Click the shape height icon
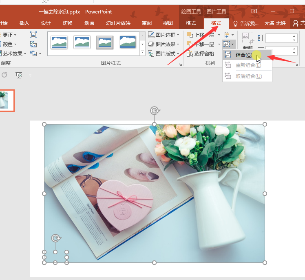This screenshot has height=280, width=305. pos(261,38)
